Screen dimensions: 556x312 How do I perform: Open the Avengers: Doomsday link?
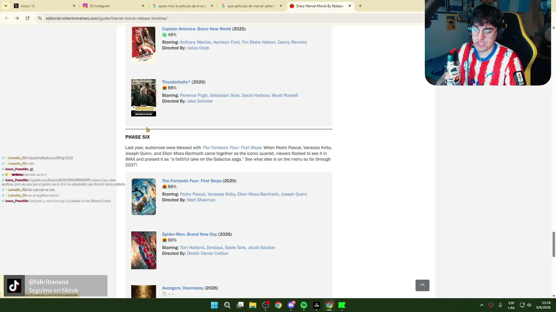[x=182, y=288]
